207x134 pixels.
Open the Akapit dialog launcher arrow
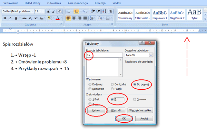(112, 24)
